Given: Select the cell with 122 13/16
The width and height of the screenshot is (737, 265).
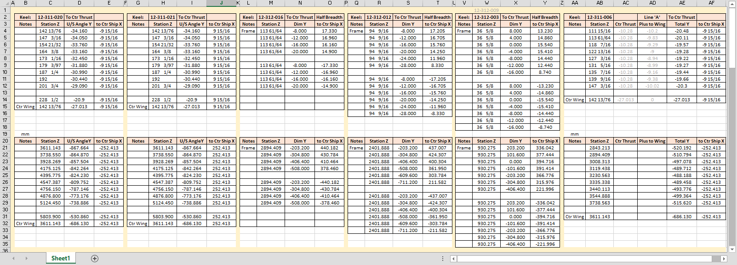Looking at the screenshot, I should pyautogui.click(x=600, y=52).
